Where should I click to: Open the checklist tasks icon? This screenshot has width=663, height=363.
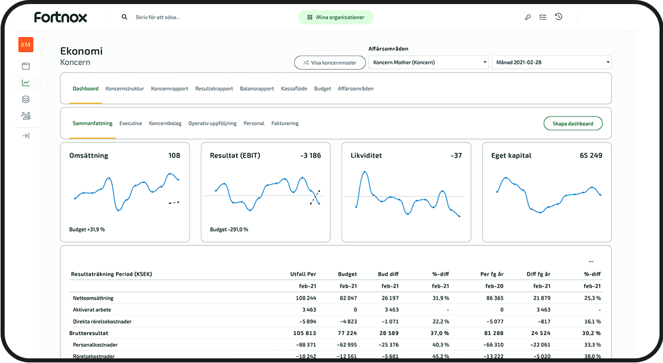tap(543, 17)
